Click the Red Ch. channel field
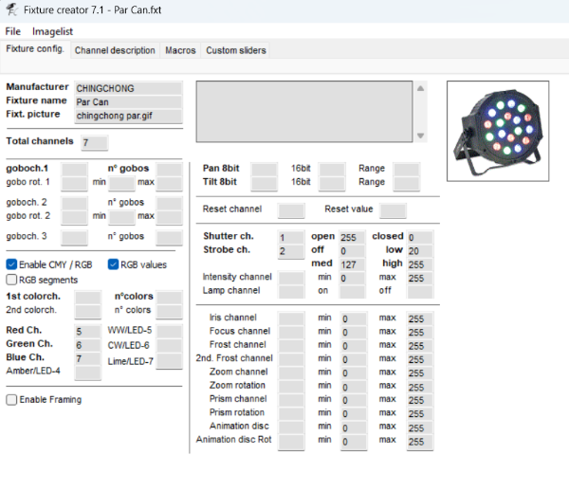 (x=87, y=332)
